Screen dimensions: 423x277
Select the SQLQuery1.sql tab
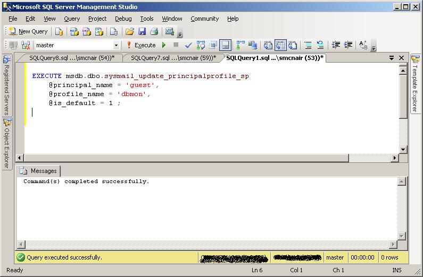[275, 58]
